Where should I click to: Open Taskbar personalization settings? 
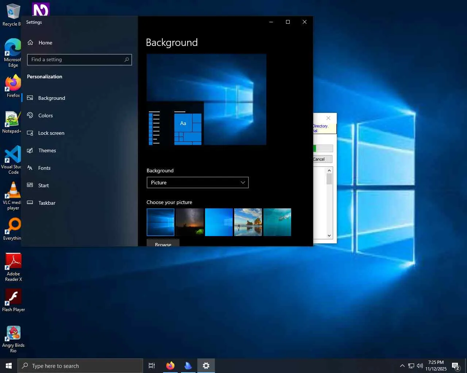click(47, 203)
